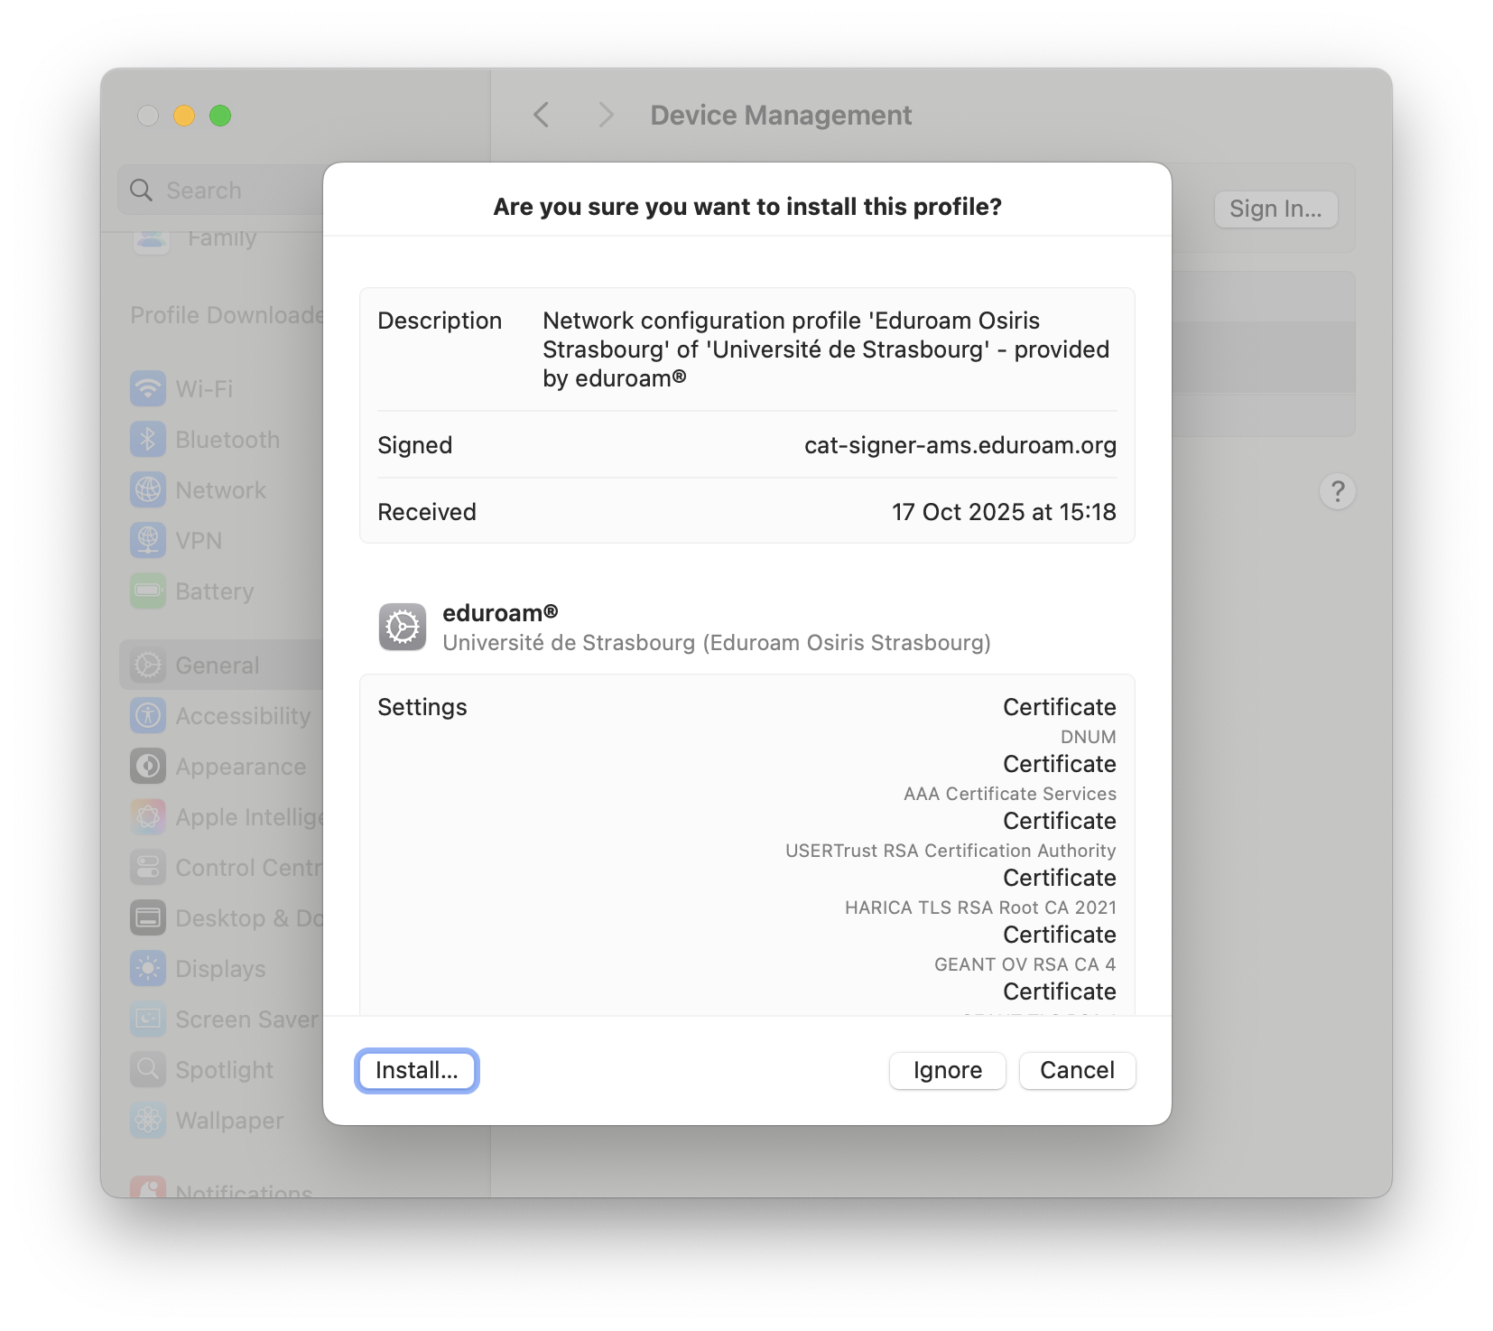Open Displays settings icon
The width and height of the screenshot is (1493, 1331).
(x=148, y=969)
